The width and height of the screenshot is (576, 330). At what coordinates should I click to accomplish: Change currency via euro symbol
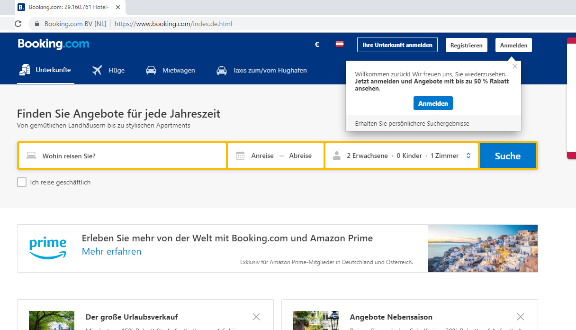(x=317, y=45)
